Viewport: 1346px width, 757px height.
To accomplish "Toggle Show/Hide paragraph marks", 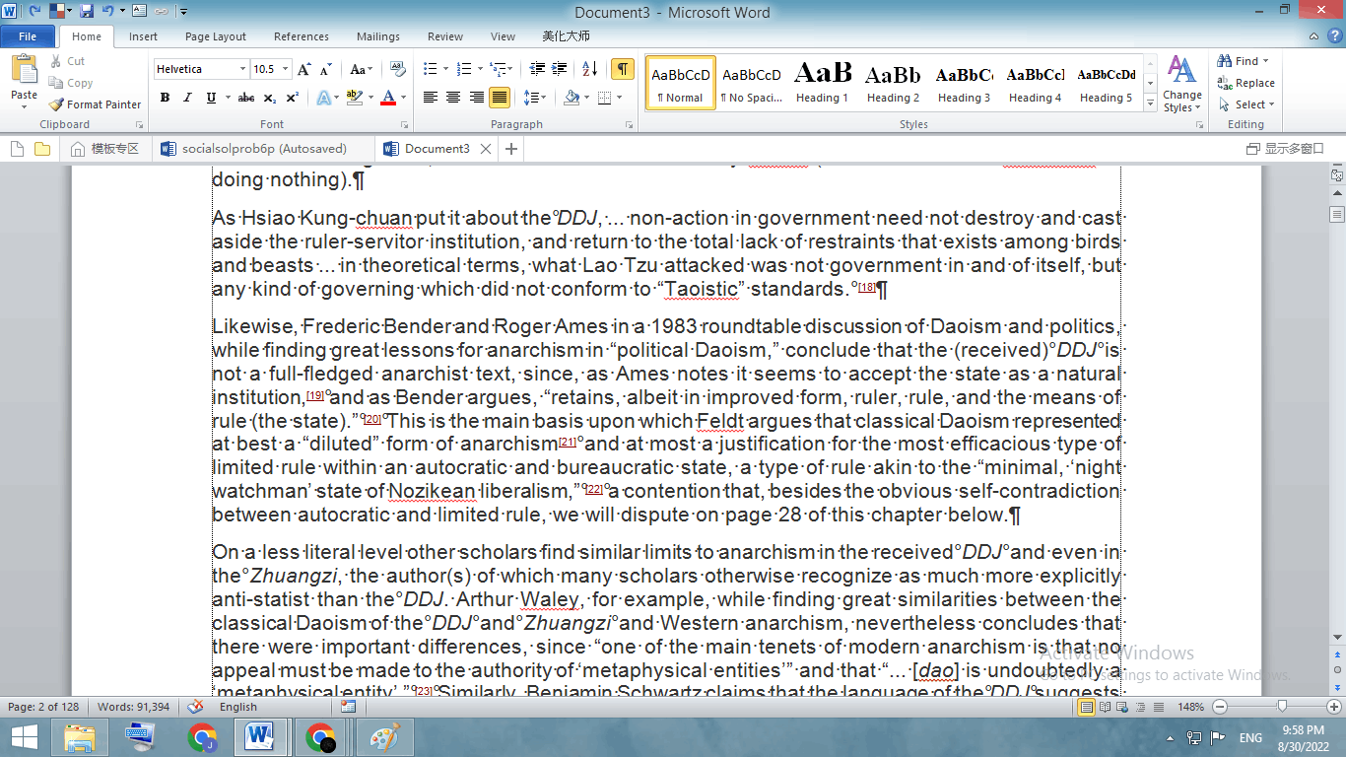I will coord(622,69).
